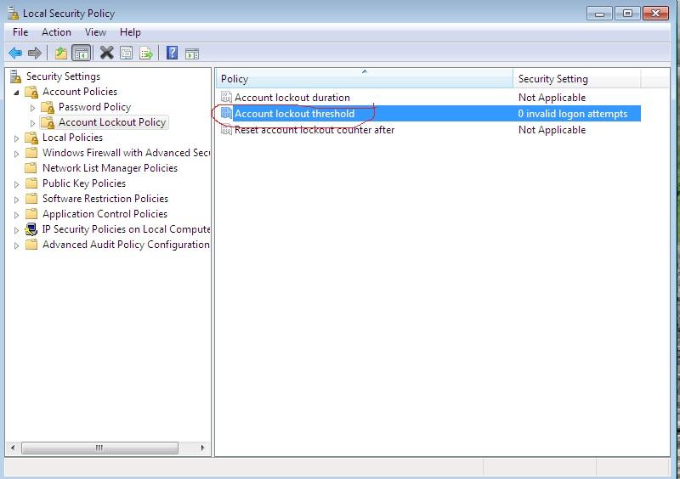Screen dimensions: 680x479
Task: Click the Software Restriction Policies folder icon
Action: [x=31, y=198]
